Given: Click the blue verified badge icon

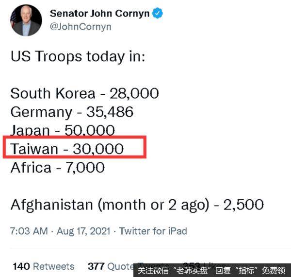Looking at the screenshot, I should (157, 13).
